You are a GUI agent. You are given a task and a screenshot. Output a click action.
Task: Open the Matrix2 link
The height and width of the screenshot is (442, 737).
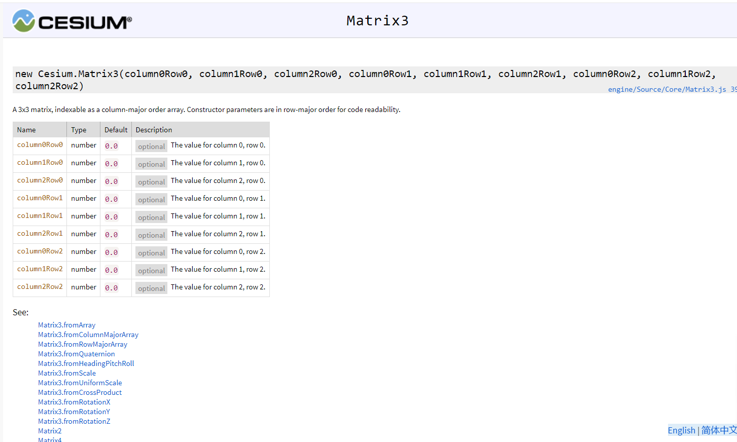[x=50, y=431]
